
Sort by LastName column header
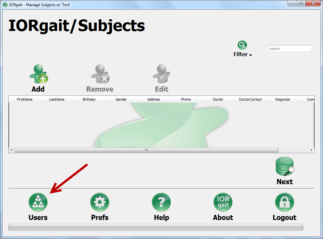(57, 99)
